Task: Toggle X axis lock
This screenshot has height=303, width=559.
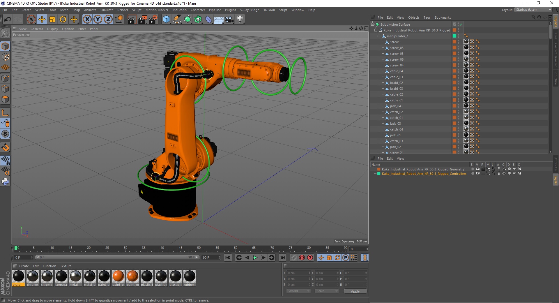Action: point(87,20)
